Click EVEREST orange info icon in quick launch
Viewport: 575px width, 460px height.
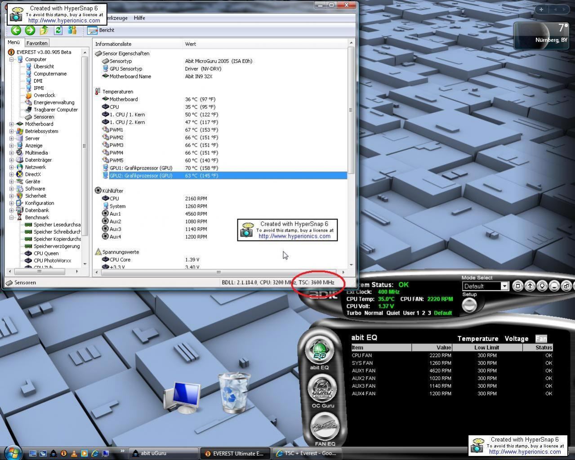[x=64, y=454]
